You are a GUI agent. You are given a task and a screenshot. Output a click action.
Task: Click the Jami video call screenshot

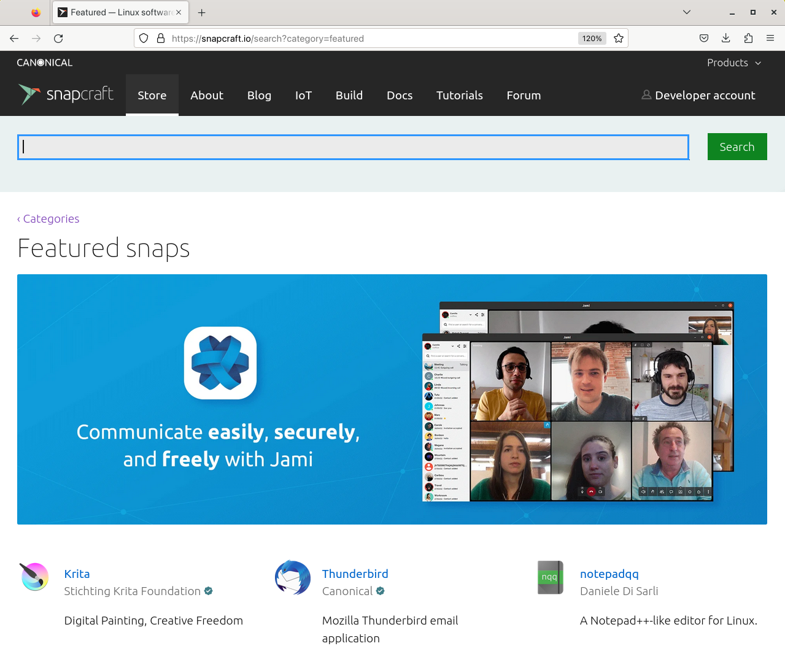coord(578,402)
